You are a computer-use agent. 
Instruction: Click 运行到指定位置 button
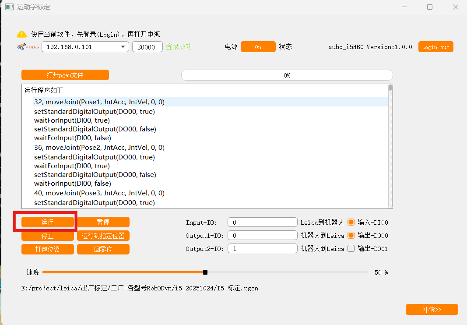point(103,236)
